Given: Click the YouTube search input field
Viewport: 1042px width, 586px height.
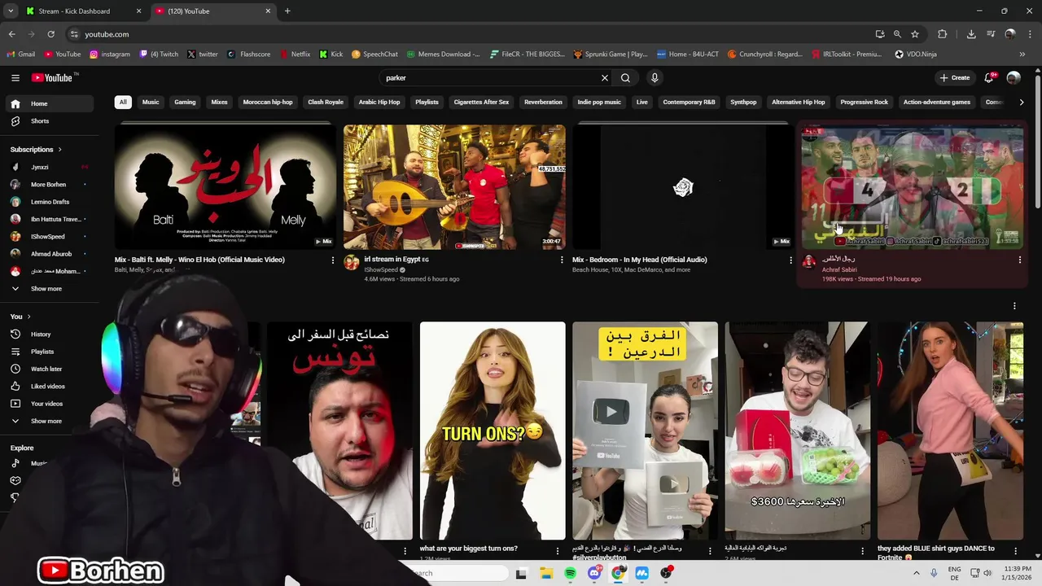Looking at the screenshot, I should click(488, 78).
